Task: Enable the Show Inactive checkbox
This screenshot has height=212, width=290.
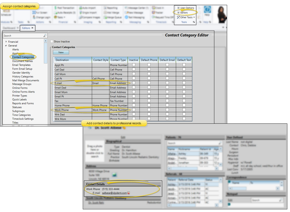Action: 52,42
